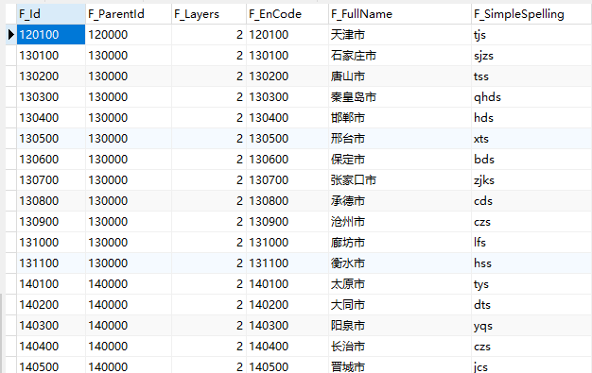Select the F_EnCode cell 131000
The image size is (592, 373).
pyautogui.click(x=287, y=242)
